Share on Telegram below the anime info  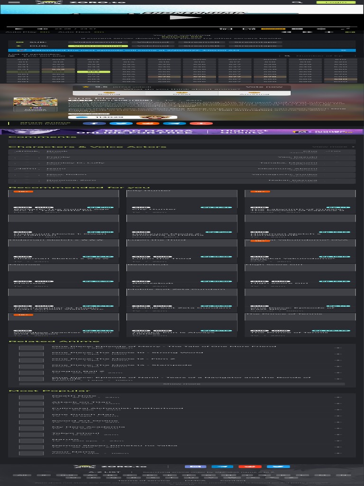click(x=174, y=123)
